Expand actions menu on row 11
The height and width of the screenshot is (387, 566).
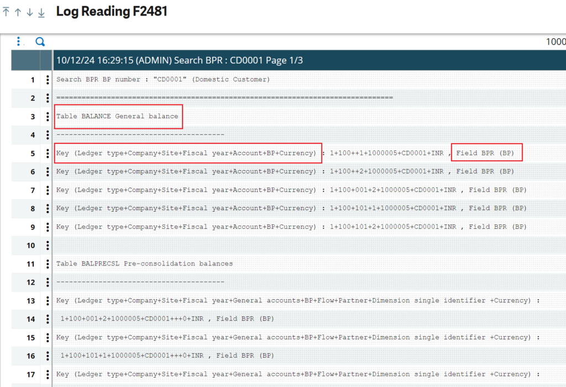click(48, 264)
